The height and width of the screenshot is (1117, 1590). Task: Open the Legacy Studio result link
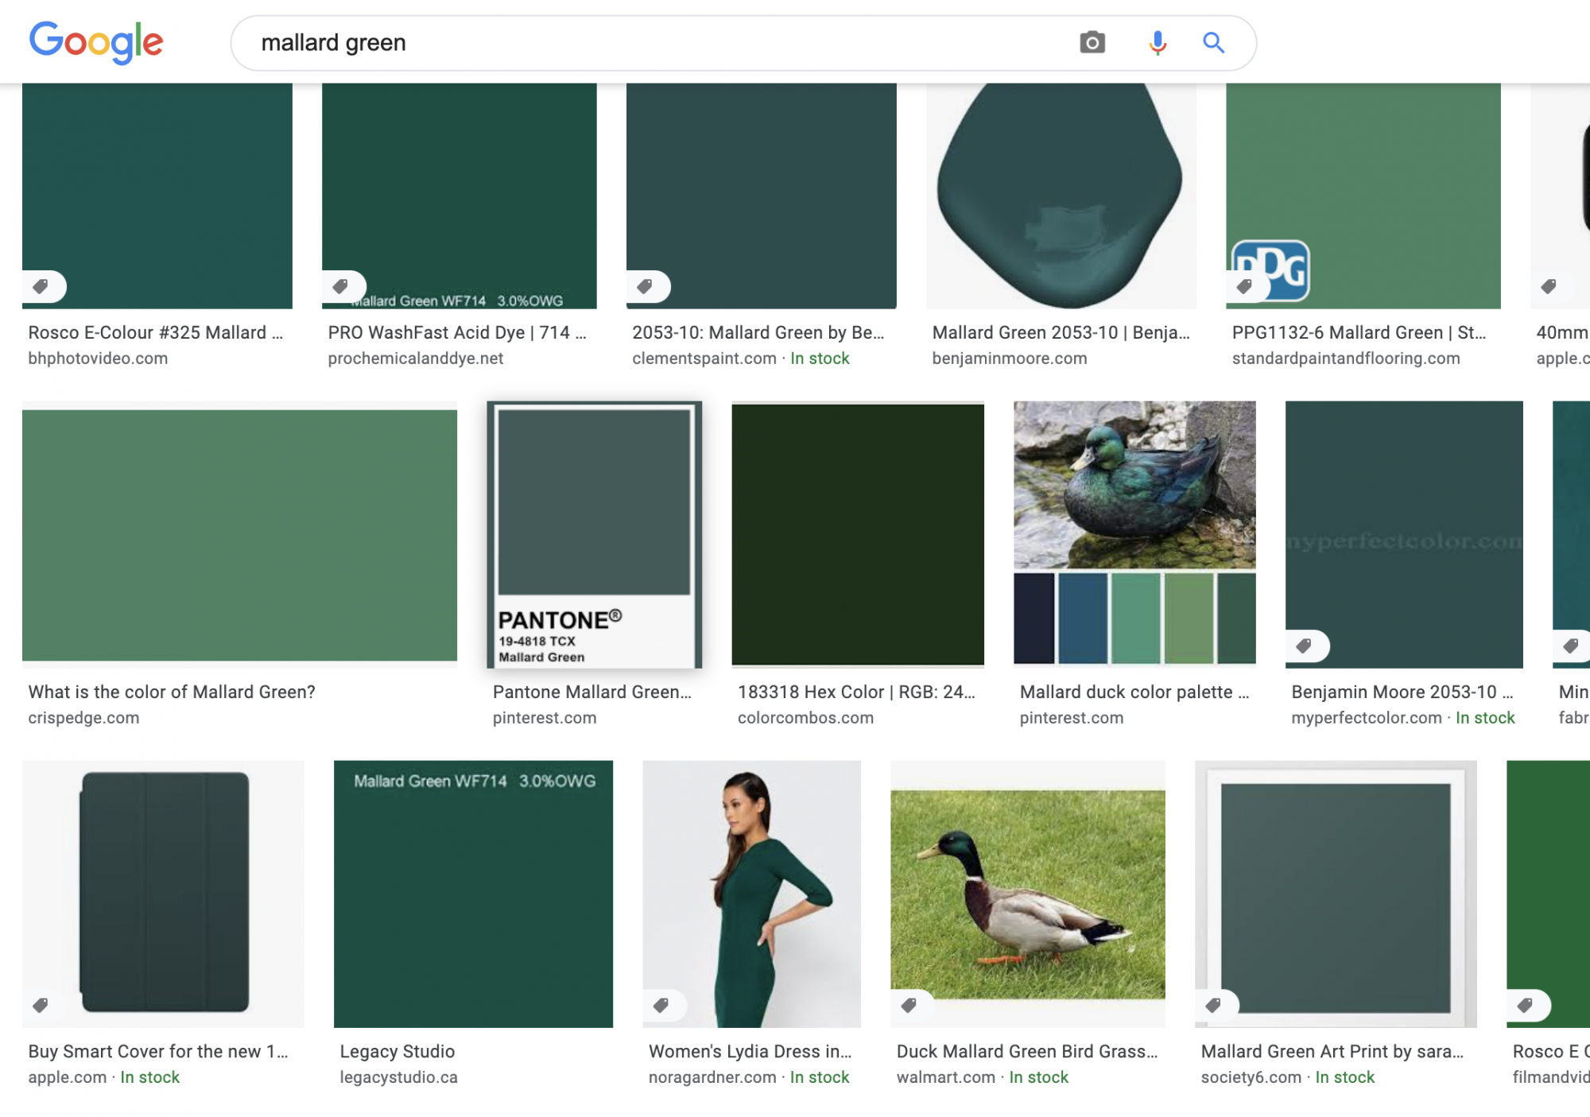397,1051
